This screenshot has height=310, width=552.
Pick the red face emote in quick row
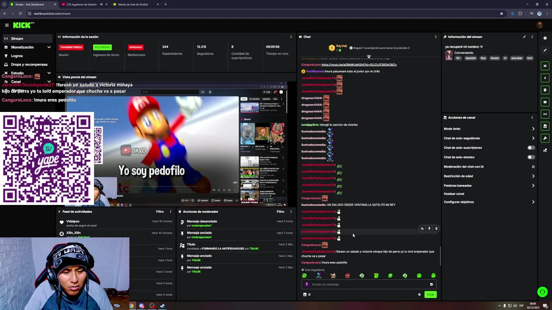[x=348, y=276]
